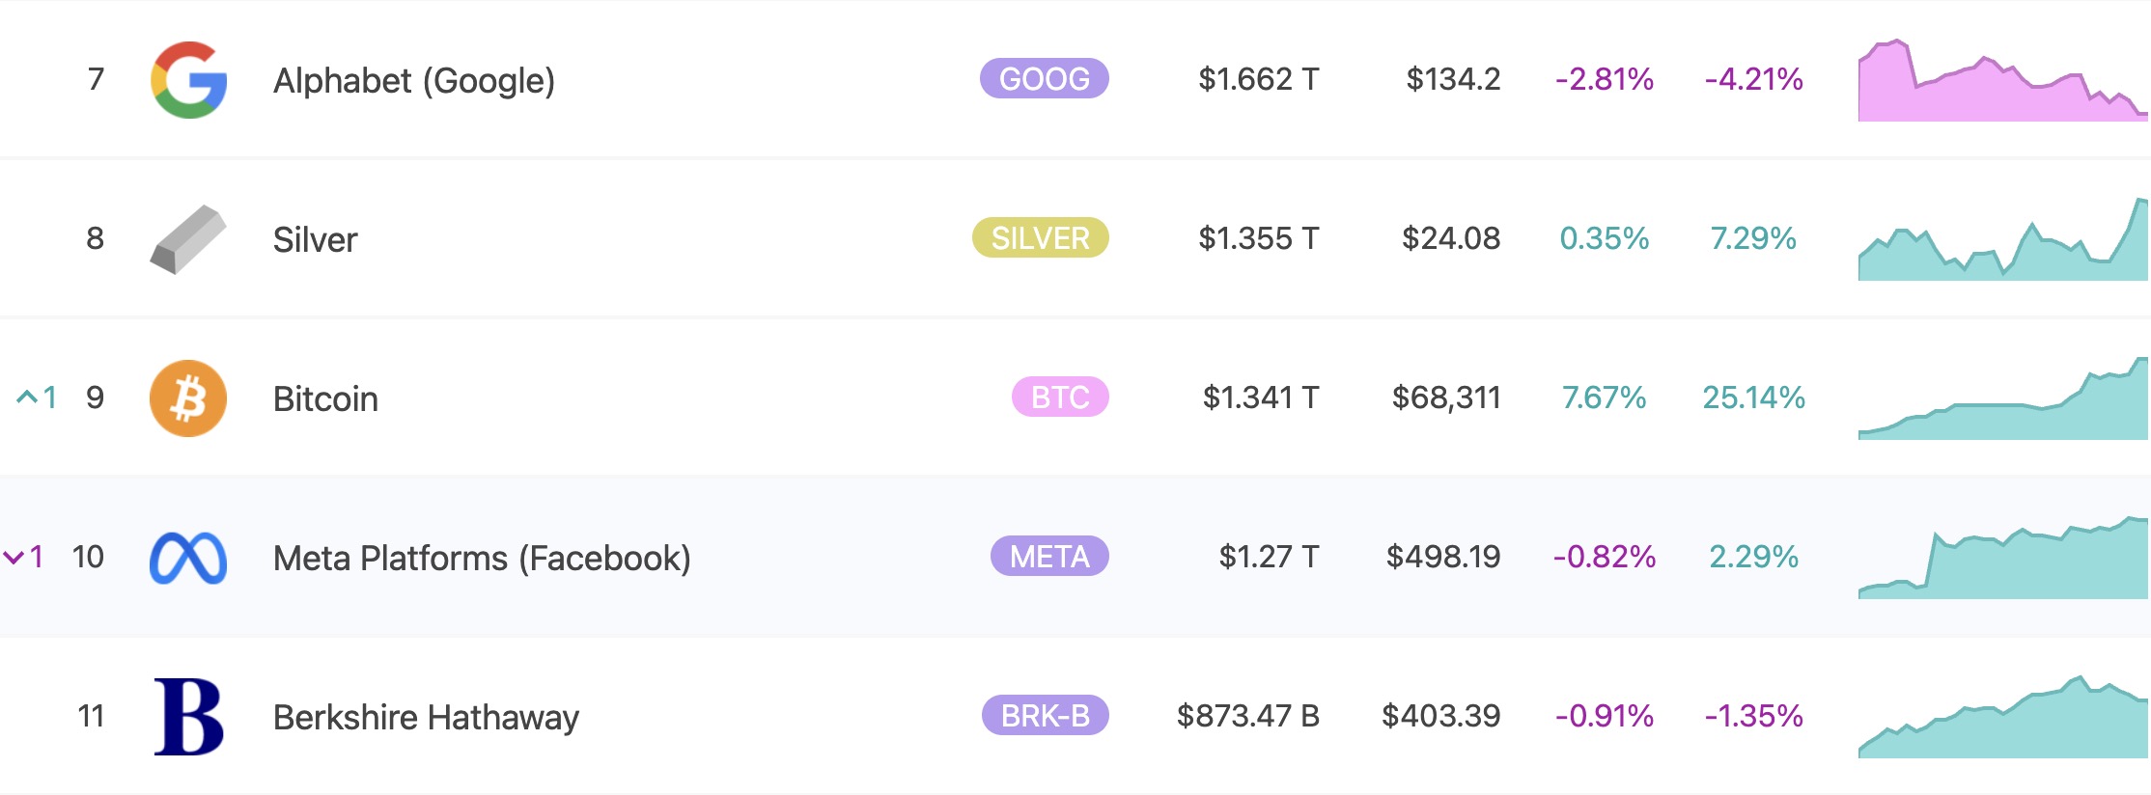Click the GOOG ticker badge
This screenshot has height=795, width=2151.
tap(1045, 78)
